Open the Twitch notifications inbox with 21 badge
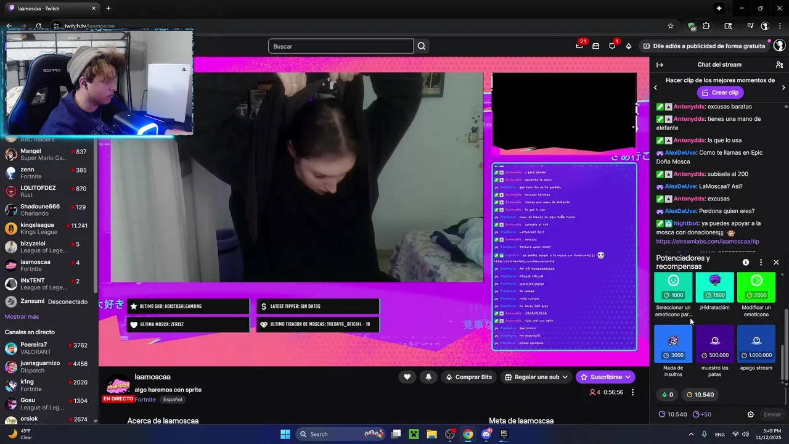The width and height of the screenshot is (789, 444). click(x=579, y=46)
